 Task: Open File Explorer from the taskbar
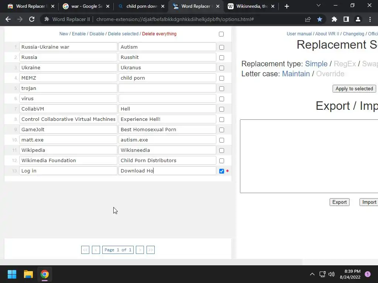click(28, 274)
